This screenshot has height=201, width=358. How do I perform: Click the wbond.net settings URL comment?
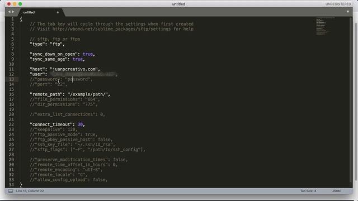point(112,29)
